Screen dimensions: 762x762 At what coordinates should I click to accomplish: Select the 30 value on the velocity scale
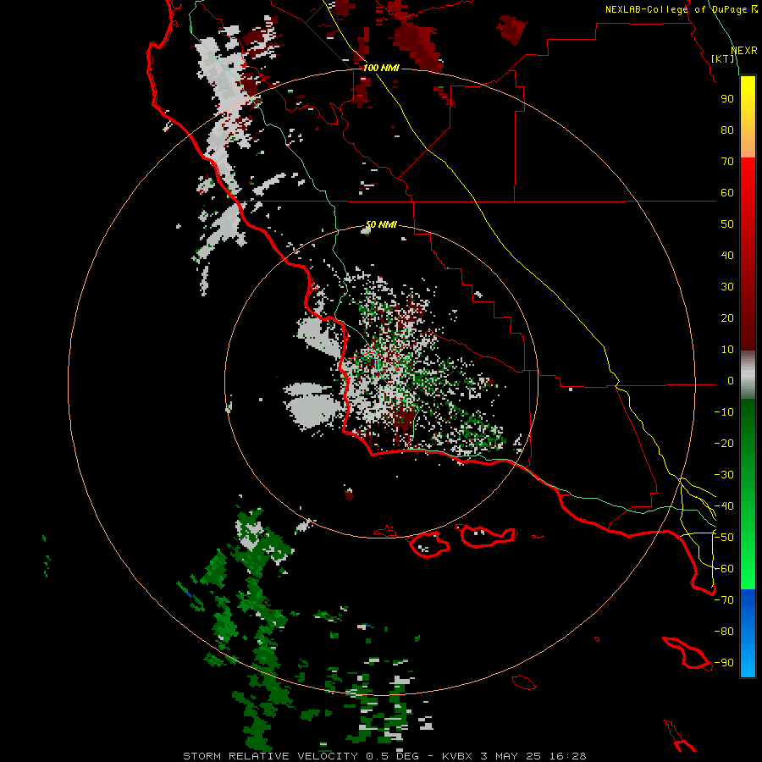coord(727,287)
